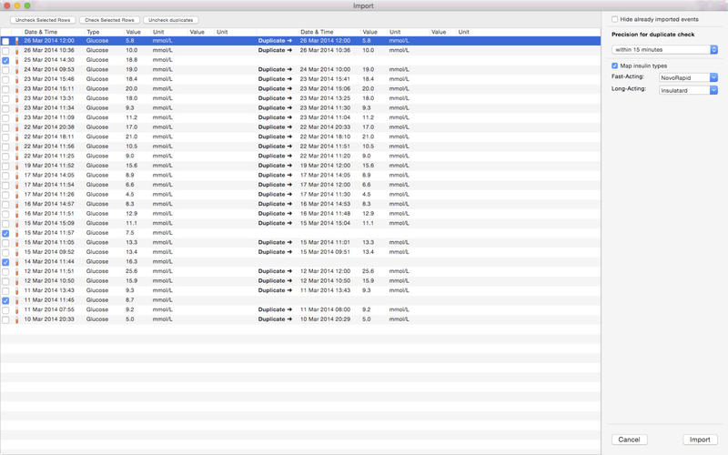Click duplicate date '11 Mar 2014 08:00'
The height and width of the screenshot is (455, 728).
pos(325,309)
